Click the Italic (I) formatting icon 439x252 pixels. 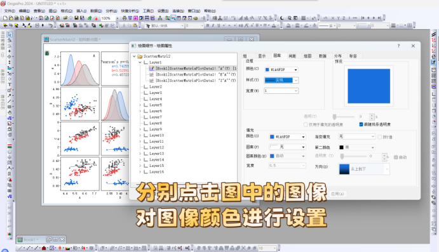click(213, 25)
